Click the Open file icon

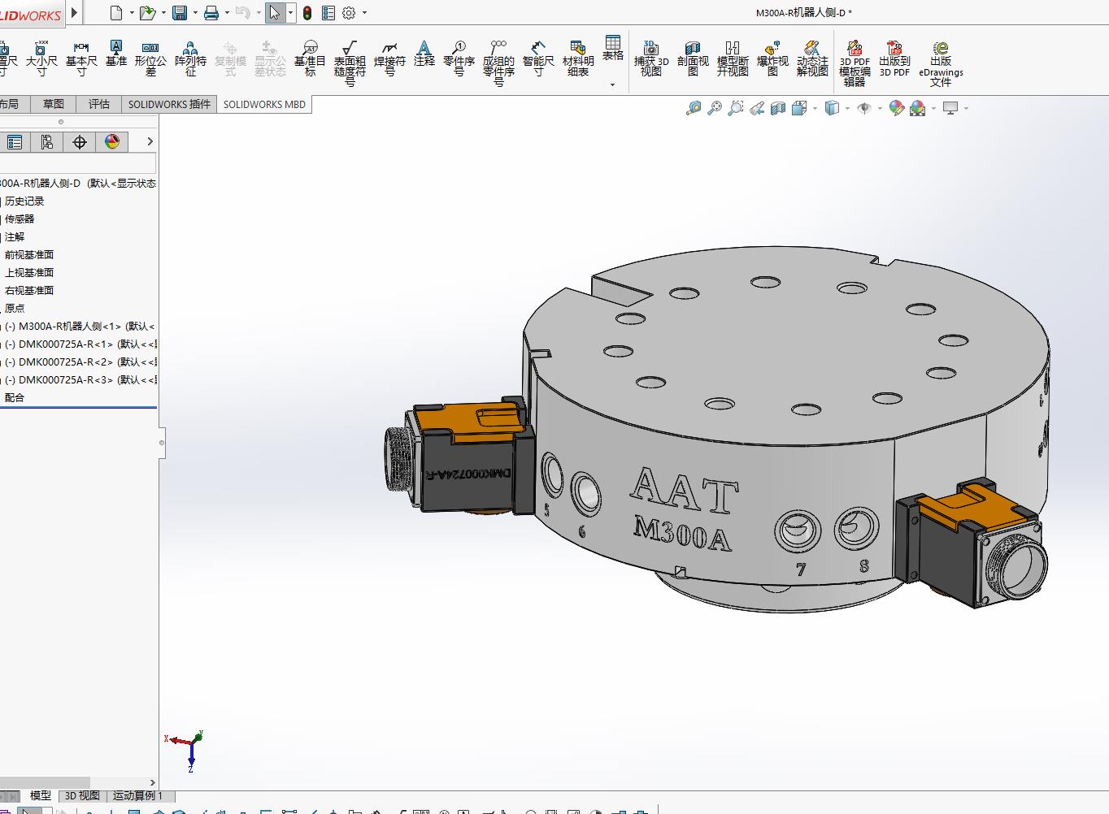click(x=147, y=12)
